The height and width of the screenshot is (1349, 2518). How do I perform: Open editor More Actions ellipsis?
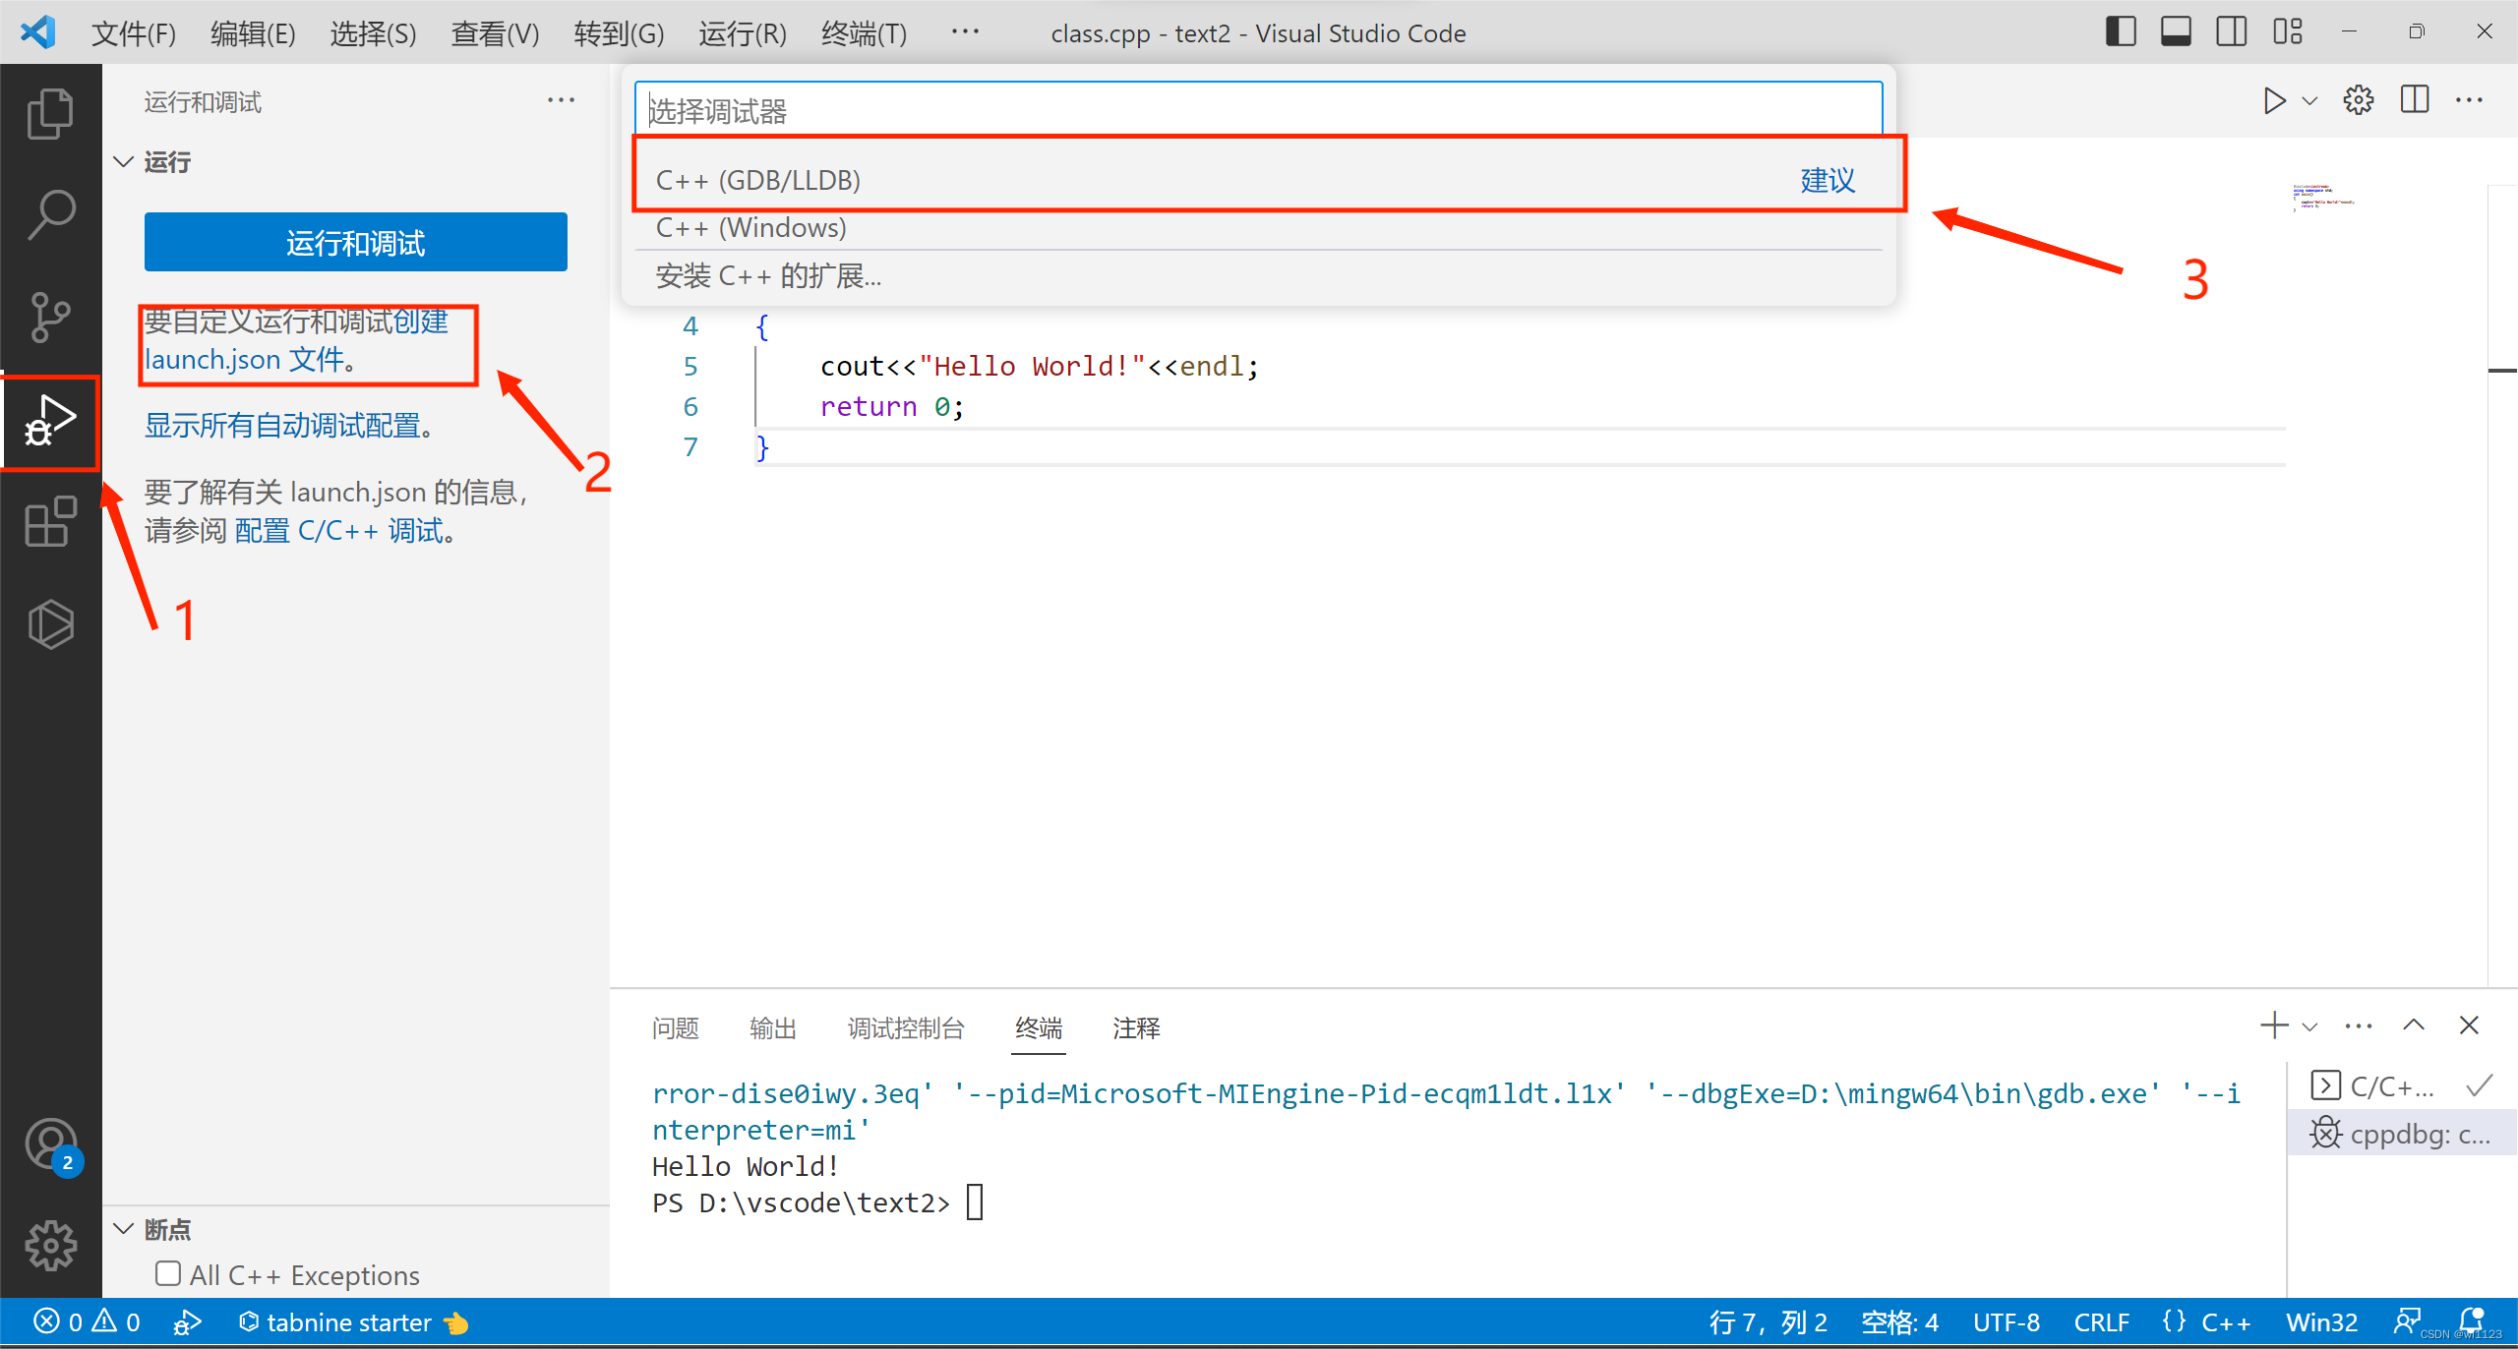[2469, 100]
